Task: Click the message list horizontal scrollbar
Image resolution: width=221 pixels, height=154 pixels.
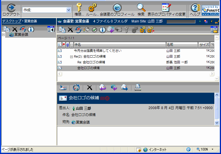Action: 135,74
